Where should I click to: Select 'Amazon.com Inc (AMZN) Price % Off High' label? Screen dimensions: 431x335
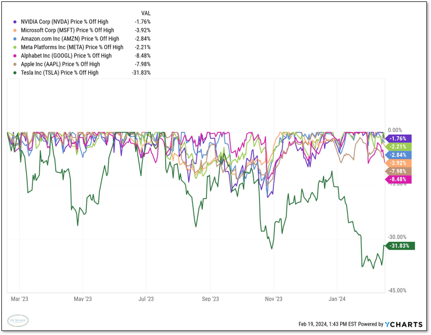[x=70, y=39]
